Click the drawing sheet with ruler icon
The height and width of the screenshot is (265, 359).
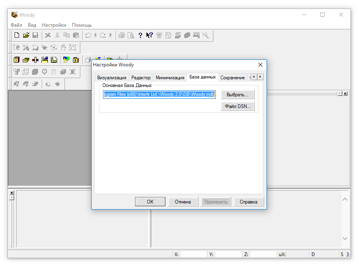[54, 60]
